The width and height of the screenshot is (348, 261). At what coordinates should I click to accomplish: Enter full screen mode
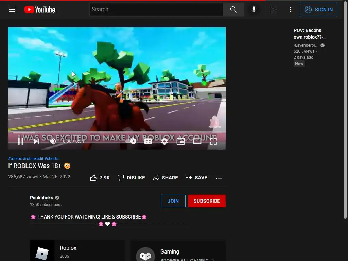coord(213,141)
